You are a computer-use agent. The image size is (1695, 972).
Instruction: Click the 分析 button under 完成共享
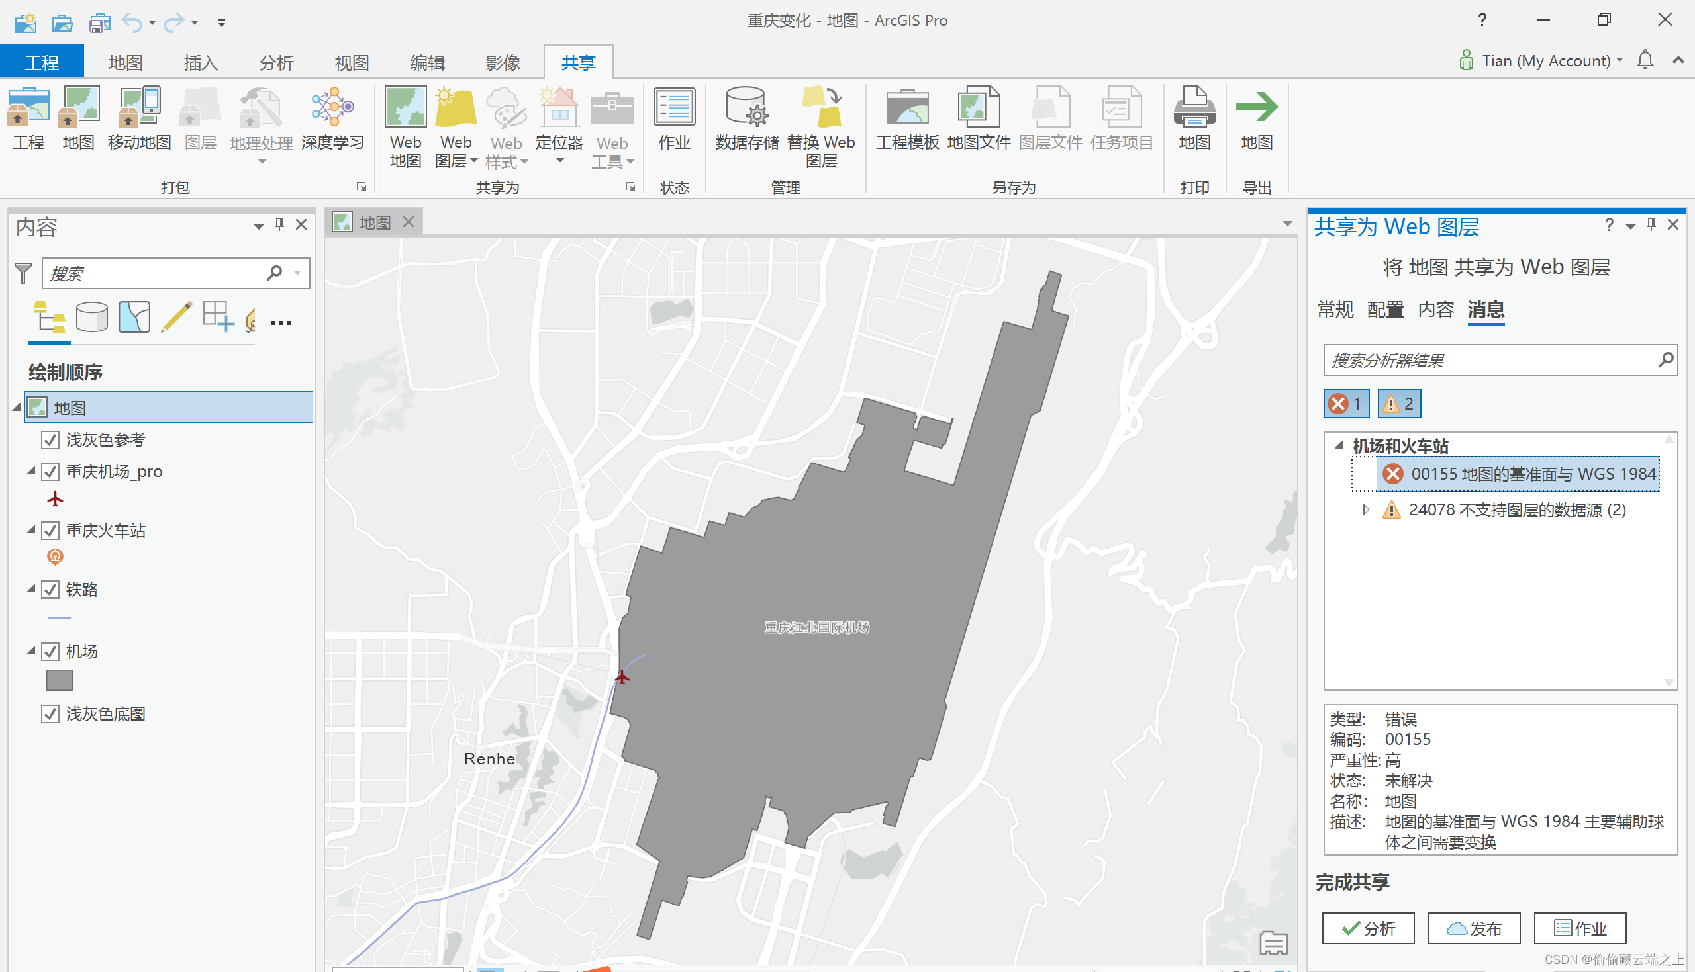click(x=1368, y=928)
